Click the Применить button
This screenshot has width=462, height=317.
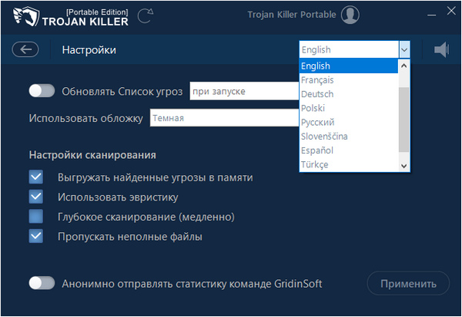point(408,284)
